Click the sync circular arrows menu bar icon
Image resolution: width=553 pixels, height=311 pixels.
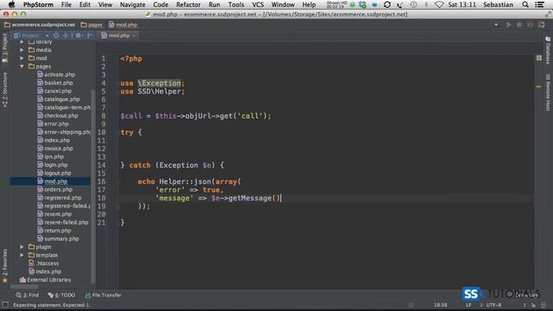[387, 4]
